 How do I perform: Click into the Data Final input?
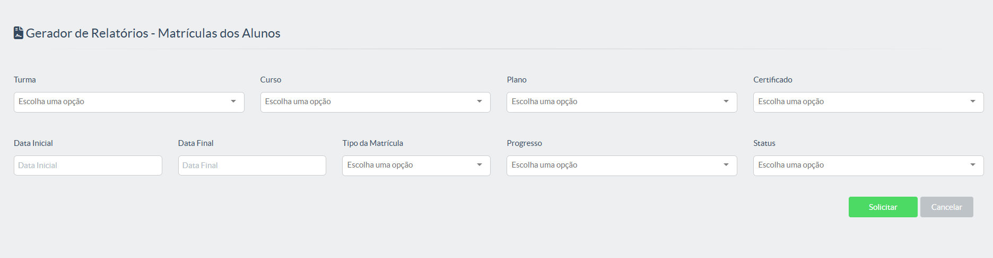pos(252,165)
